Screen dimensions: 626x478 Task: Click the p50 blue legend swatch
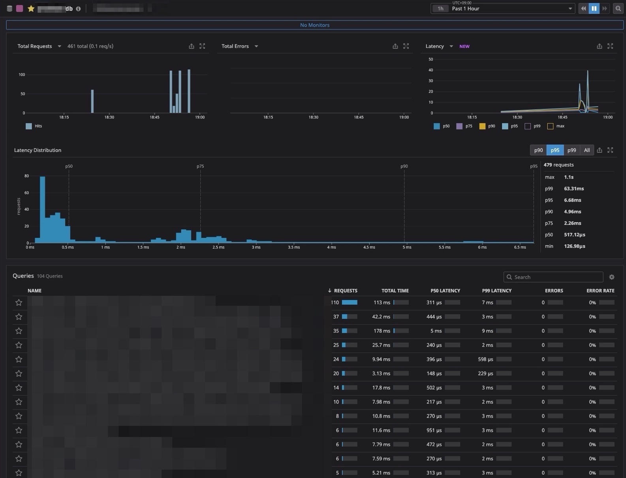pos(437,126)
